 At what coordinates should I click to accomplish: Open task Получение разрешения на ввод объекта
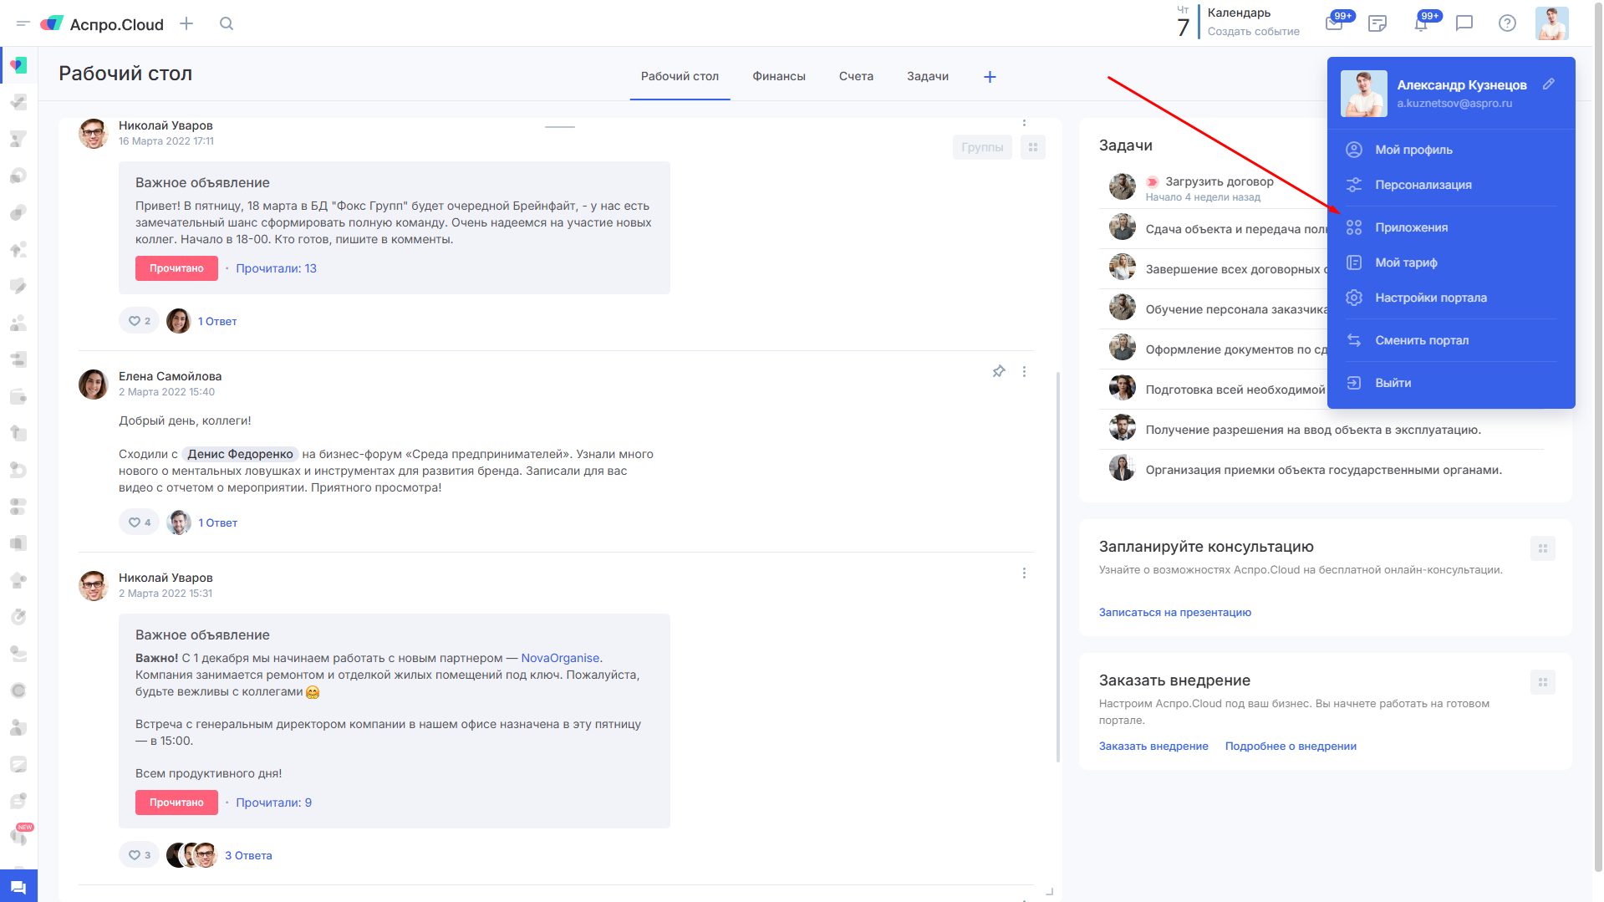[1313, 430]
